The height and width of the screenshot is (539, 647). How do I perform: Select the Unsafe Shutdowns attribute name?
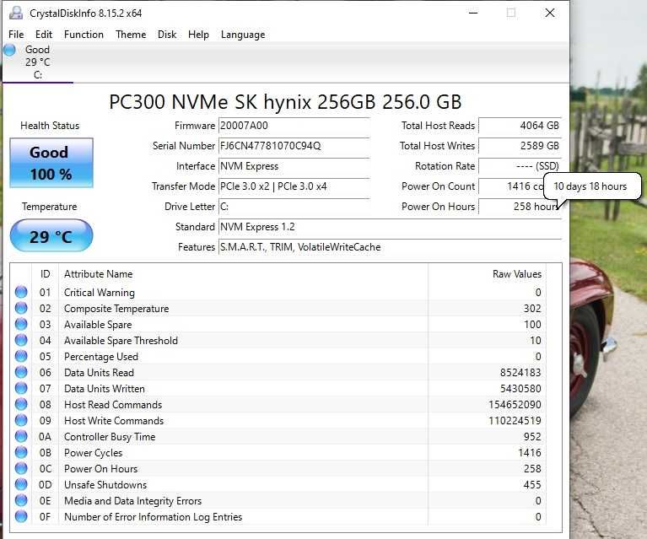pyautogui.click(x=105, y=484)
